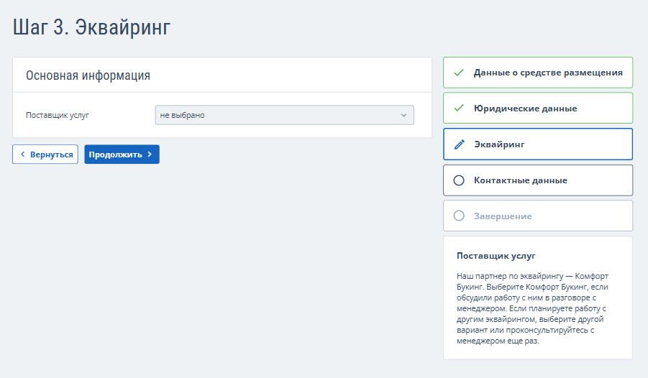The height and width of the screenshot is (378, 648).
Task: Click the green checkmark beside Данные о средстве размещения
Action: 459,73
